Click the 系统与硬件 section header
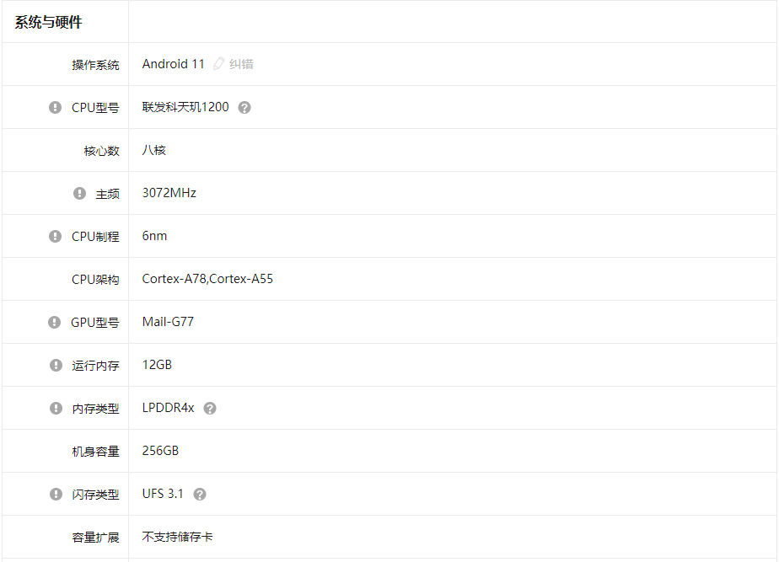Image resolution: width=779 pixels, height=562 pixels. [49, 21]
